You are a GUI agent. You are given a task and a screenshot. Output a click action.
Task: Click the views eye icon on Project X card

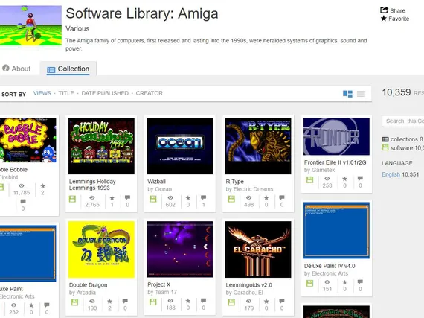pyautogui.click(x=170, y=301)
